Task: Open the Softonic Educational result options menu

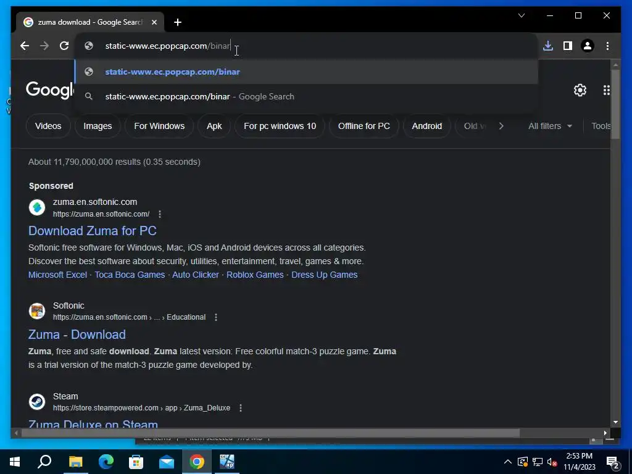Action: (x=216, y=317)
